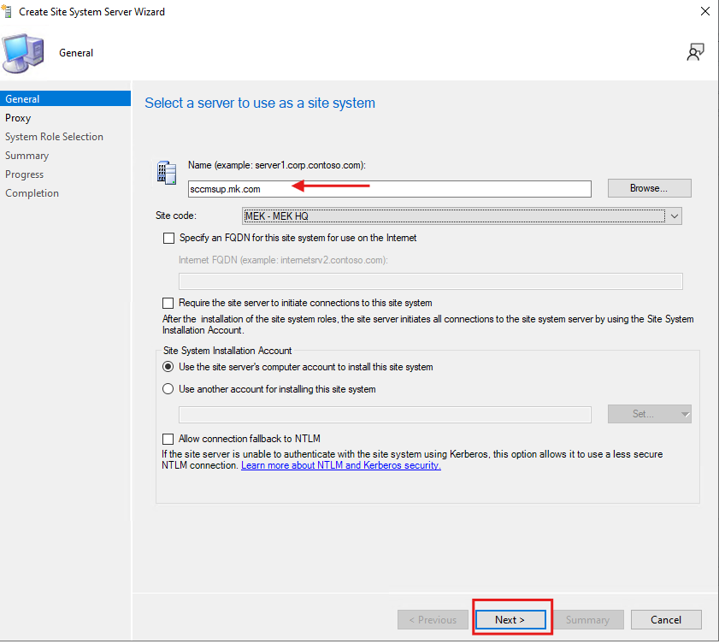Image resolution: width=719 pixels, height=644 pixels.
Task: Click the feedback person icon at top right
Action: tap(695, 53)
